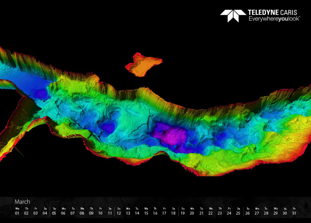Click the final date 31
The height and width of the screenshot is (223, 311).
click(294, 213)
